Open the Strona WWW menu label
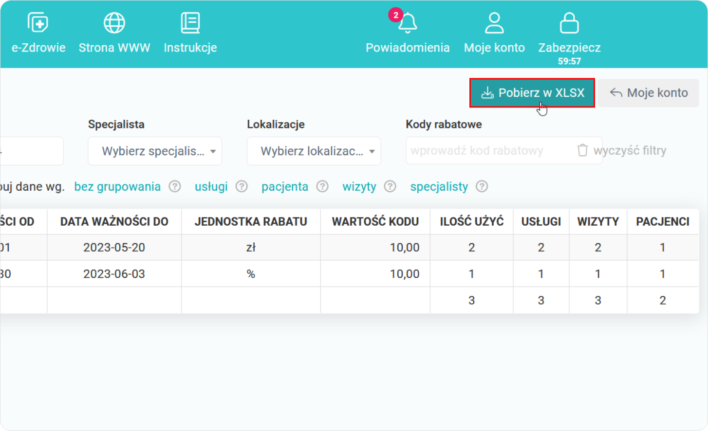708x431 pixels. click(x=114, y=48)
